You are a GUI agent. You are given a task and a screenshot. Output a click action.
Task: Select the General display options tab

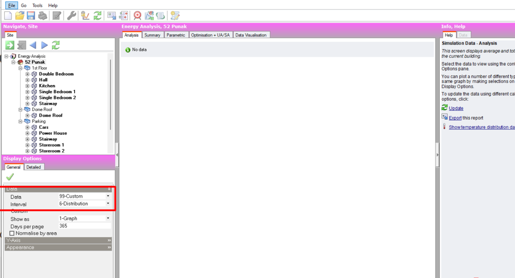point(13,167)
